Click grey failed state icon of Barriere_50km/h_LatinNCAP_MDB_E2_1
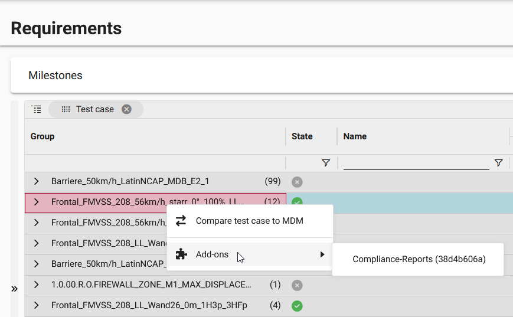 point(297,182)
